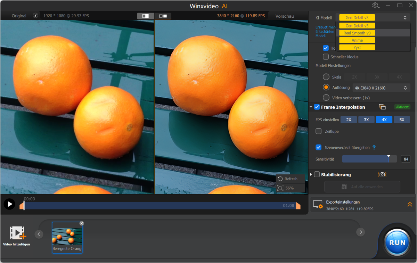The image size is (417, 263).
Task: Set frame interpolation to 5X
Action: [402, 120]
